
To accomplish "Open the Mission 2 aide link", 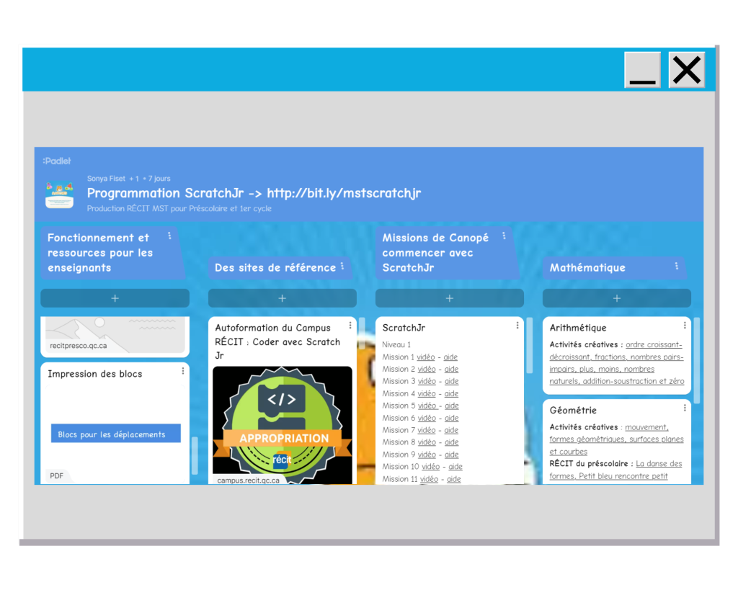I will click(451, 370).
